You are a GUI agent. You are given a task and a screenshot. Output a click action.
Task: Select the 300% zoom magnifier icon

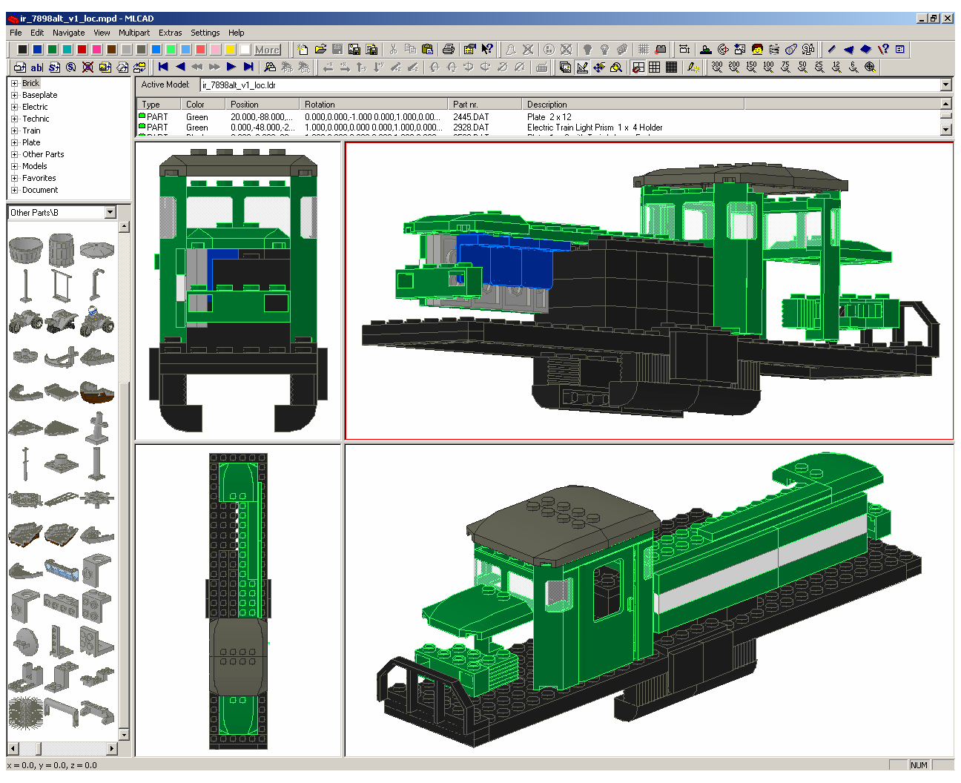717,67
